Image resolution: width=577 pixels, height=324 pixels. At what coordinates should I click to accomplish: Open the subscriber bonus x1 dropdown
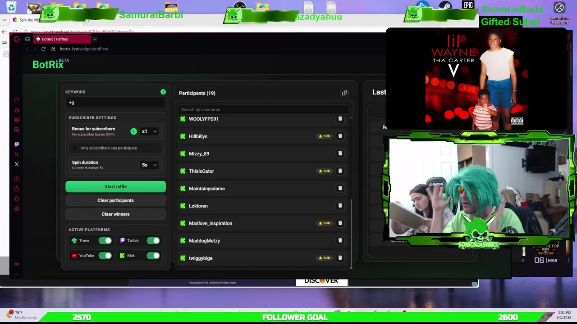149,131
